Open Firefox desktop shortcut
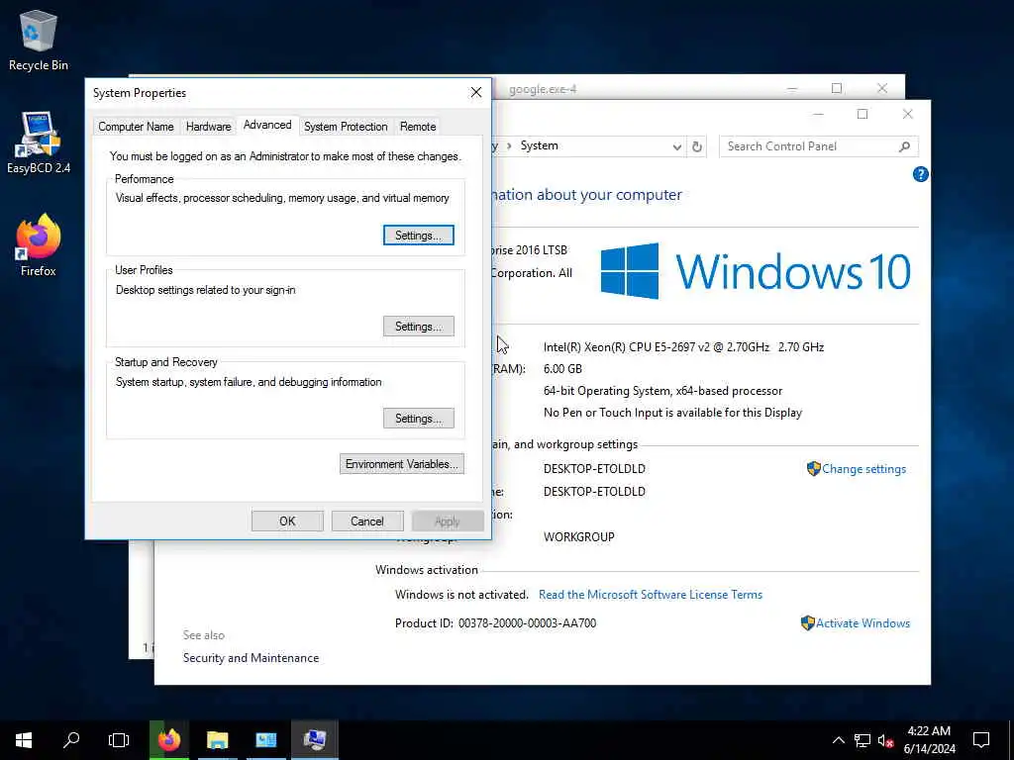 click(x=39, y=245)
